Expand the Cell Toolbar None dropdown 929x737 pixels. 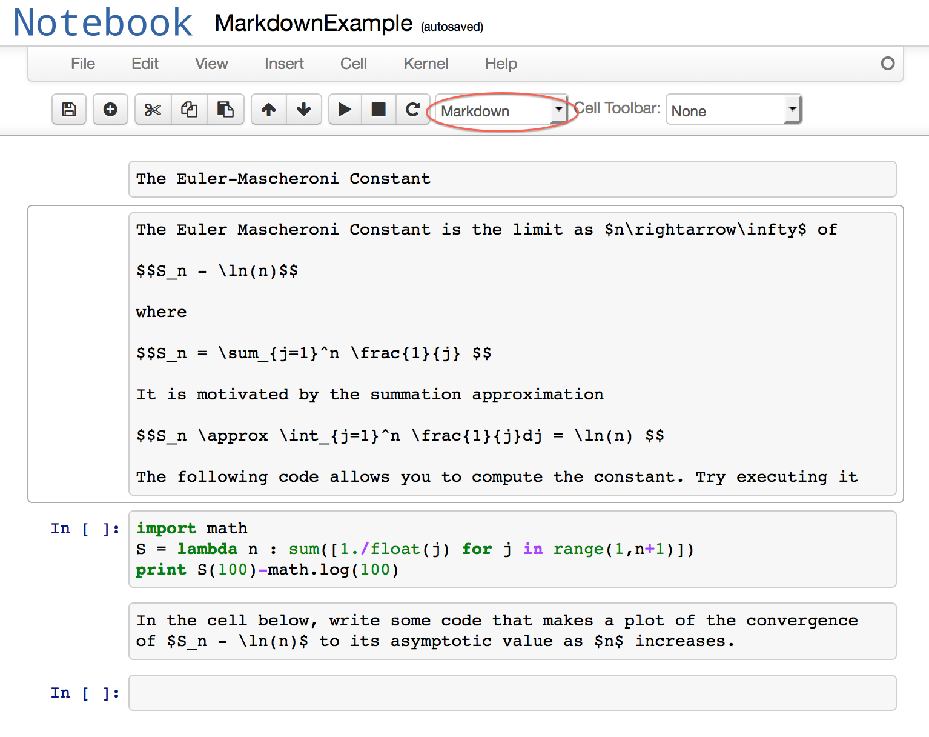pyautogui.click(x=733, y=111)
